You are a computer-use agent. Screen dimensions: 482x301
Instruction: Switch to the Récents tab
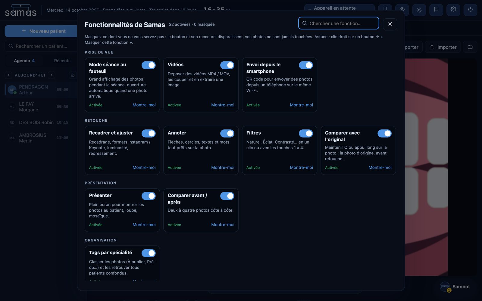point(62,61)
